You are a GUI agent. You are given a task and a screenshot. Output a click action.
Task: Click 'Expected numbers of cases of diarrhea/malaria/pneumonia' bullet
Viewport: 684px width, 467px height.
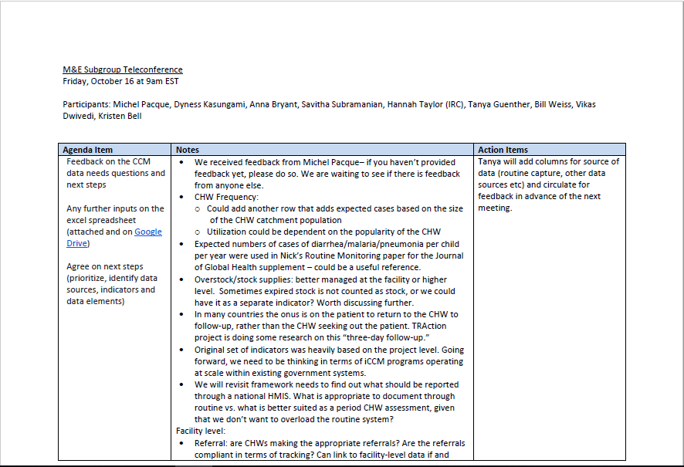(327, 244)
